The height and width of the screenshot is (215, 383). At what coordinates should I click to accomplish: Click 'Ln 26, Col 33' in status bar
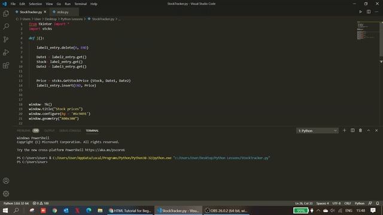point(303,203)
